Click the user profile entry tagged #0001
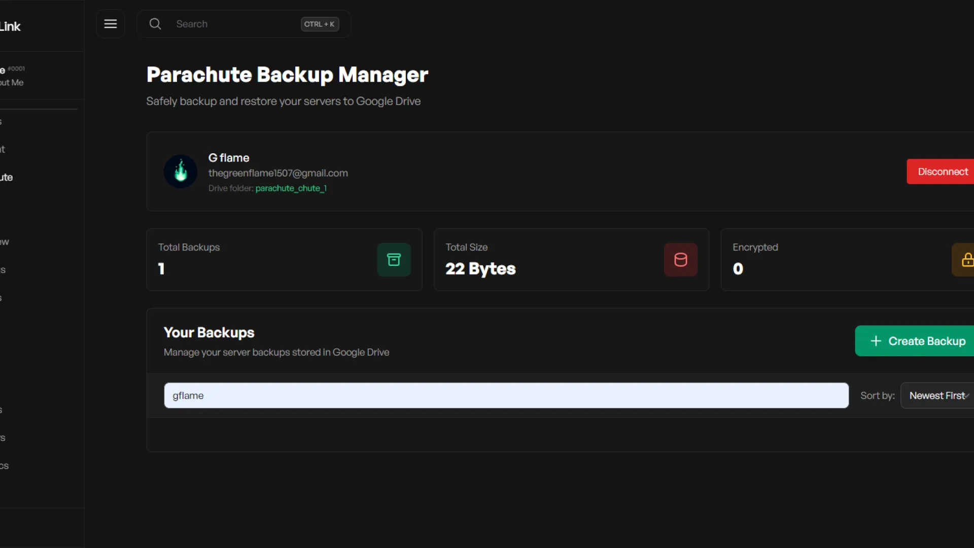Image resolution: width=974 pixels, height=548 pixels. tap(13, 75)
